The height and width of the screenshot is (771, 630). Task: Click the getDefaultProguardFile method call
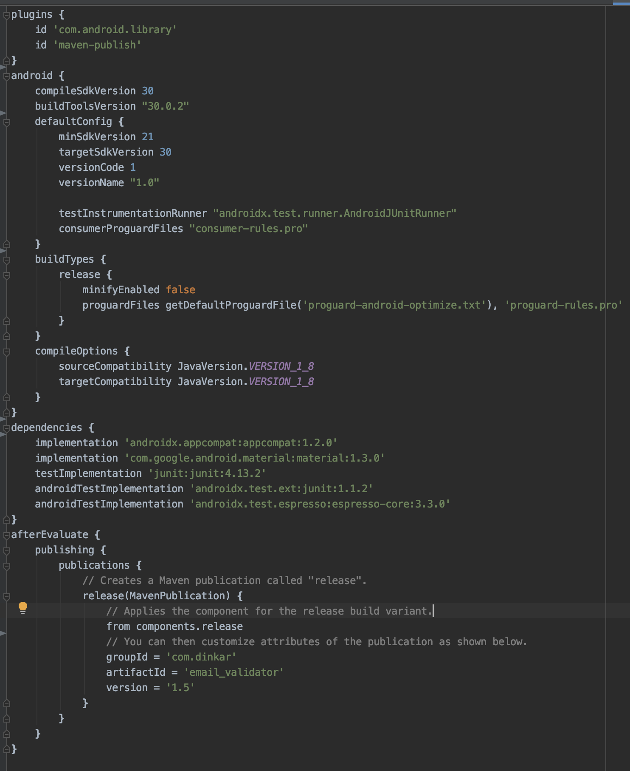(231, 305)
